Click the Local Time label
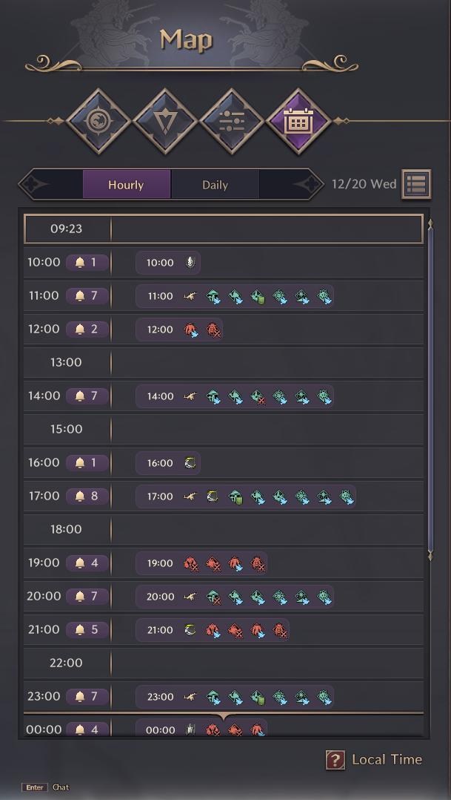This screenshot has width=451, height=800. (x=387, y=760)
